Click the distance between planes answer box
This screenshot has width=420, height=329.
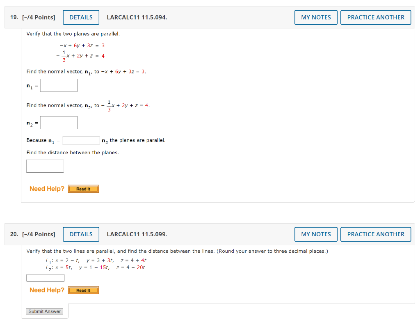click(x=45, y=166)
